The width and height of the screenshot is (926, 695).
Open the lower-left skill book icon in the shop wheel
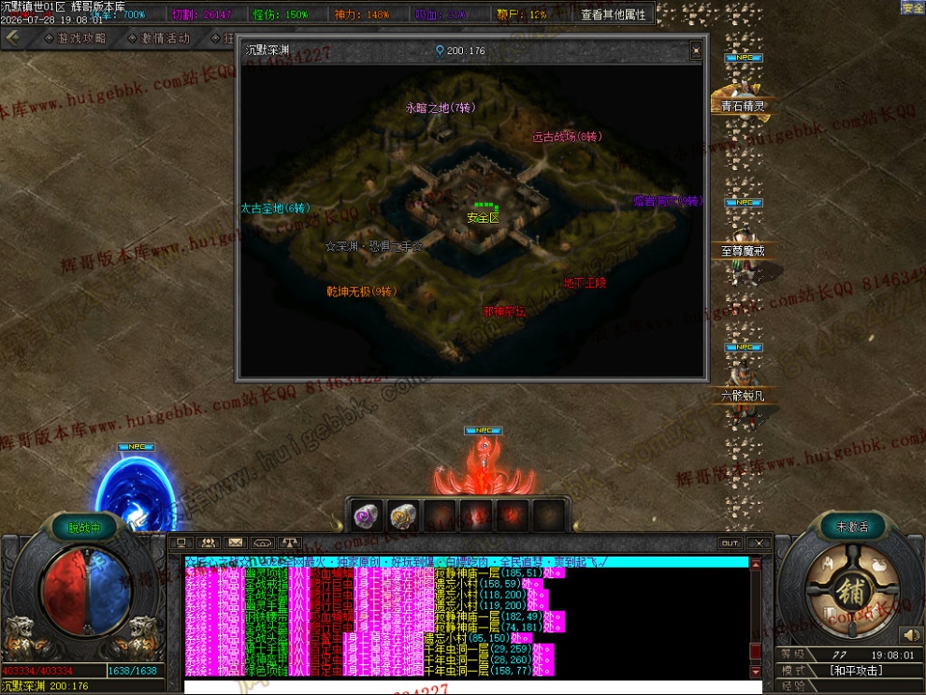829,615
